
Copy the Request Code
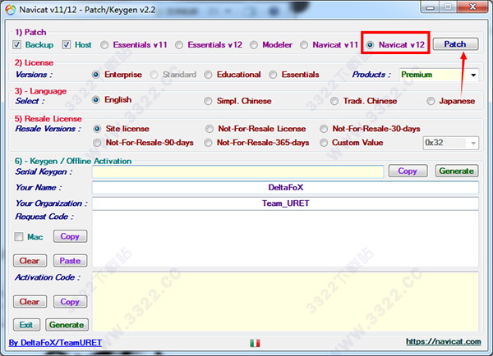point(70,236)
